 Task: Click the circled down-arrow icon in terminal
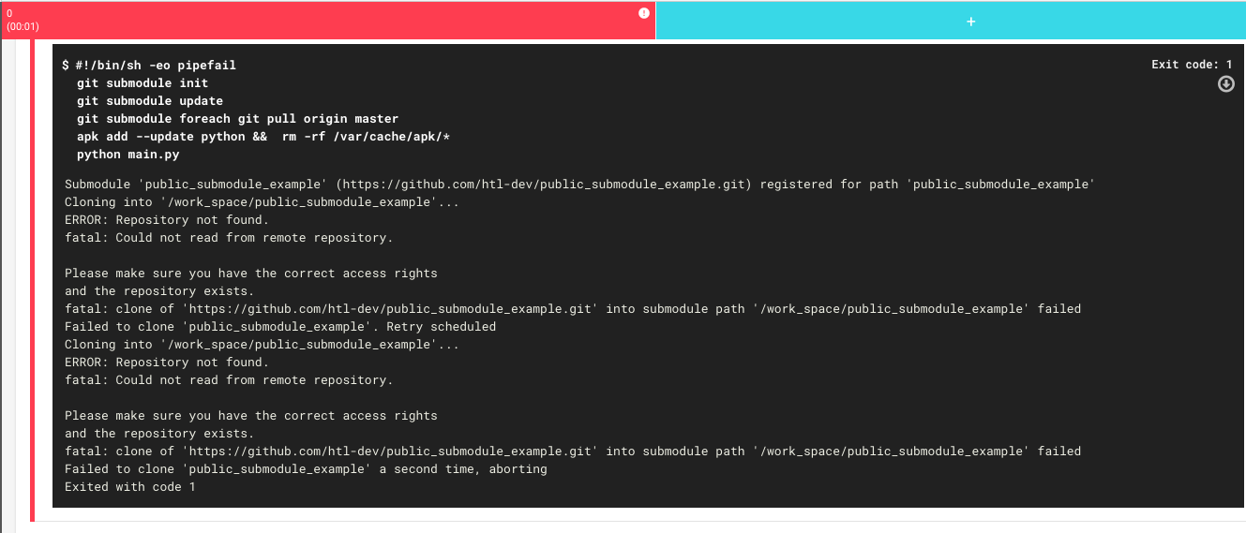pos(1225,84)
